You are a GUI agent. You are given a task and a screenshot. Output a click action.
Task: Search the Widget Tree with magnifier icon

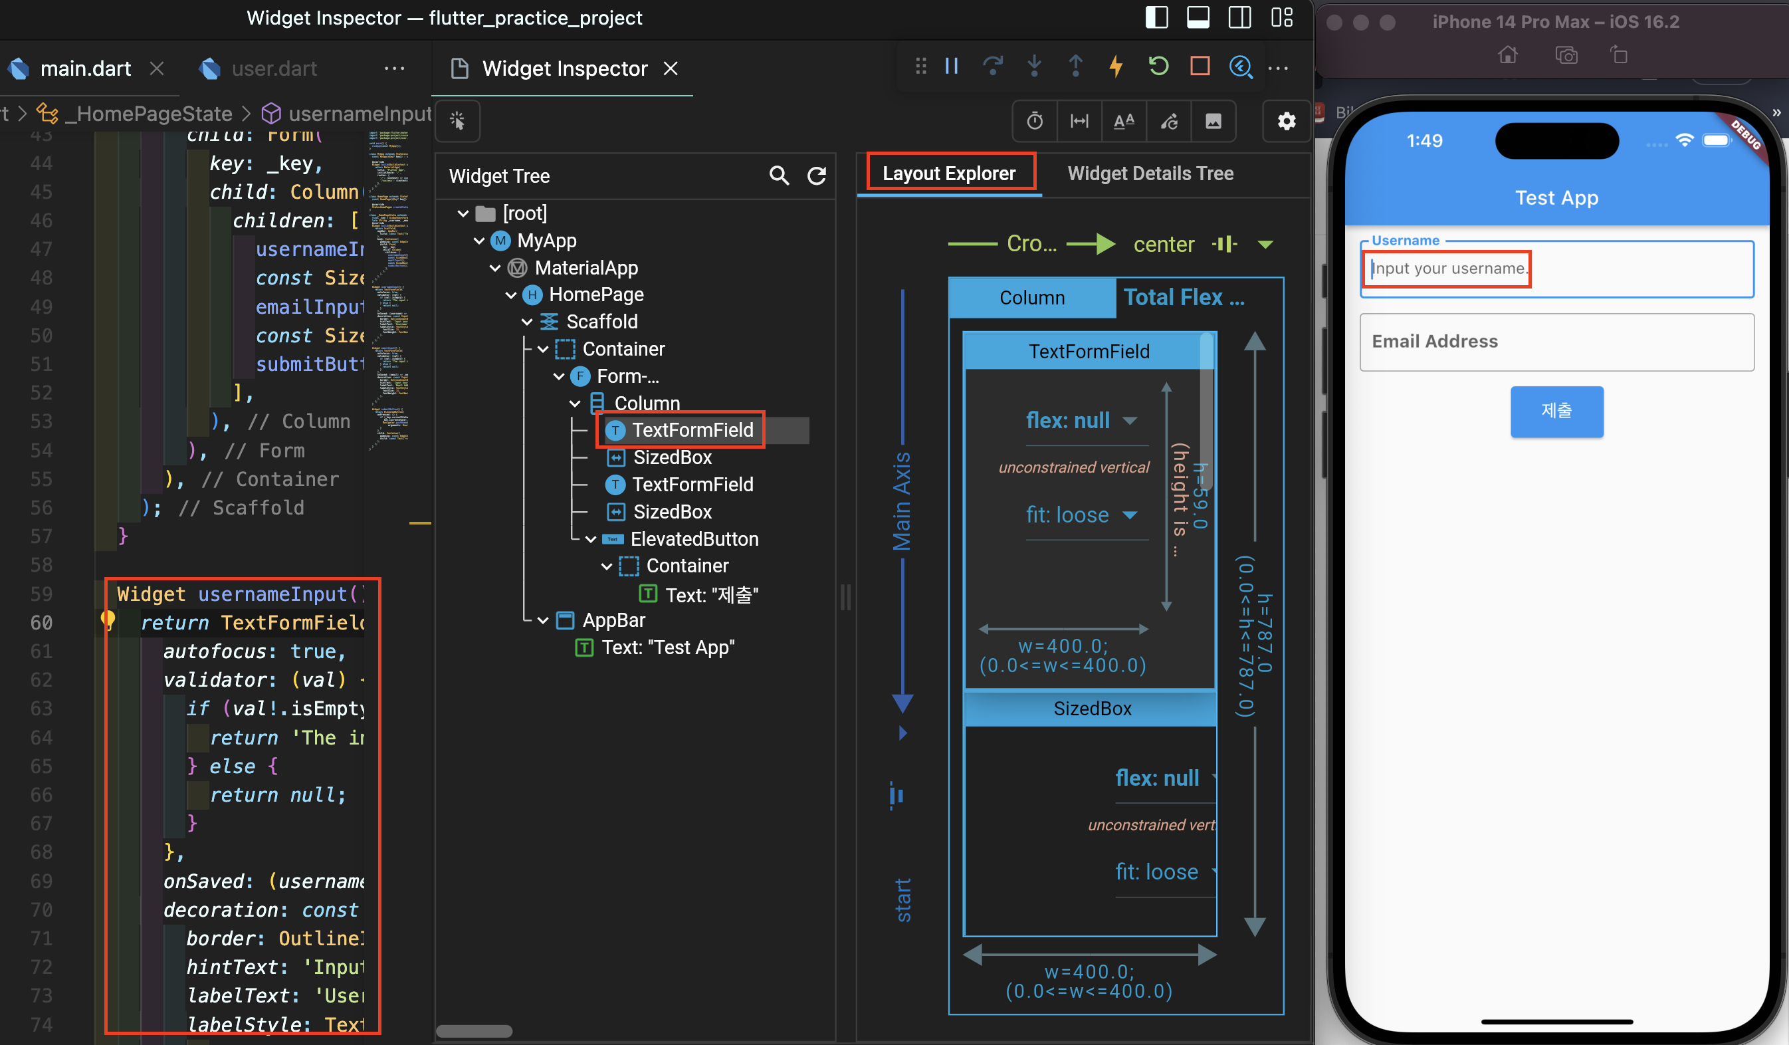pos(779,175)
